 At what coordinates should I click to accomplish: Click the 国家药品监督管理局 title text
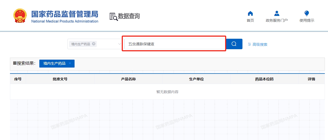point(65,14)
